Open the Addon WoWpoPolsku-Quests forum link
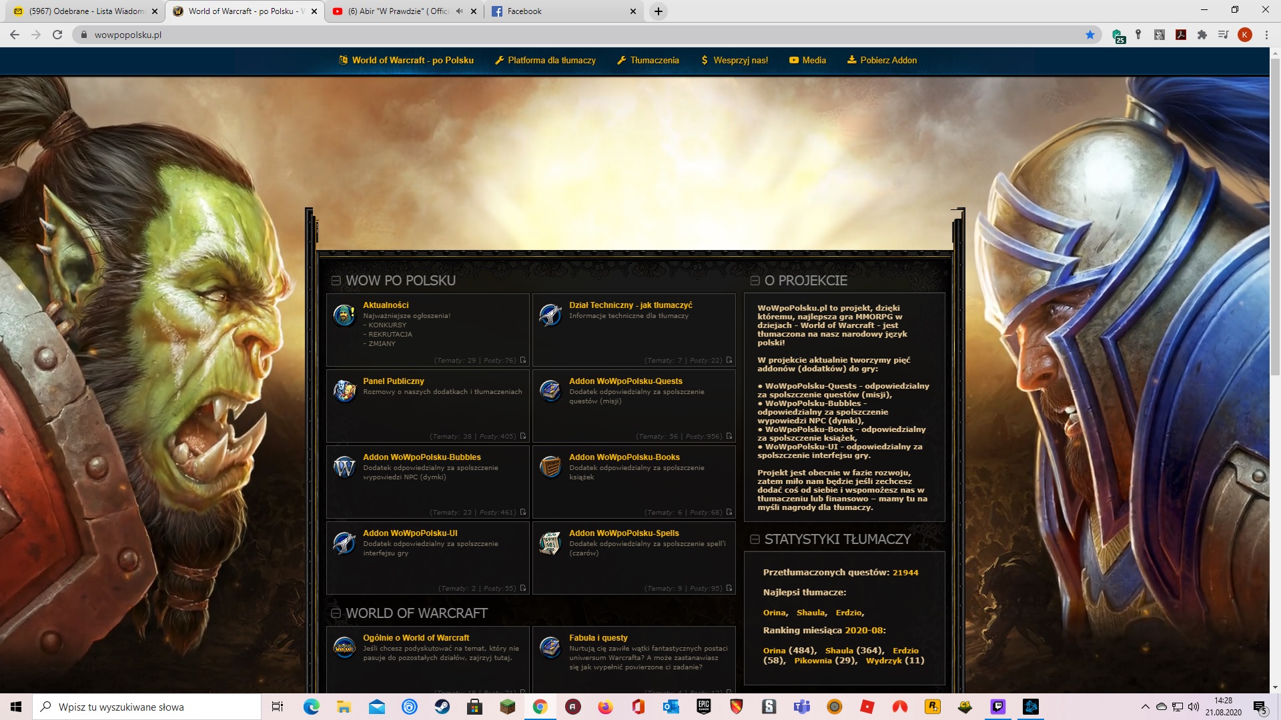This screenshot has height=720, width=1281. [625, 381]
